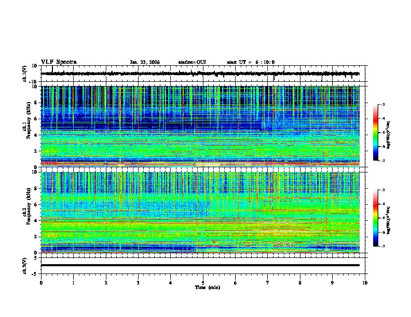Click time axis tick label "7"
Viewport: 411px width, 317px height.
click(x=268, y=283)
